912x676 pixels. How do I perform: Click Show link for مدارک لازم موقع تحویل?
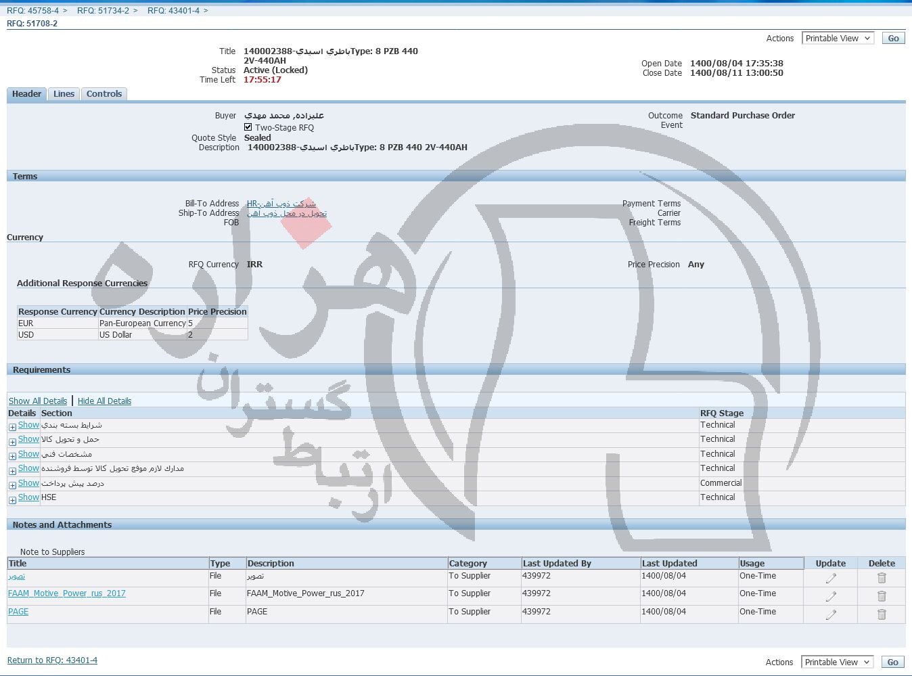(x=28, y=468)
